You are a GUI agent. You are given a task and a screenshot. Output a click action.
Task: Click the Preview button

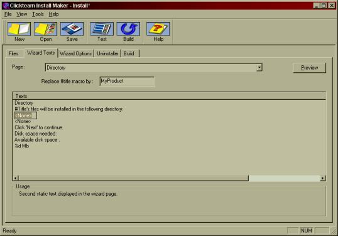pos(309,68)
